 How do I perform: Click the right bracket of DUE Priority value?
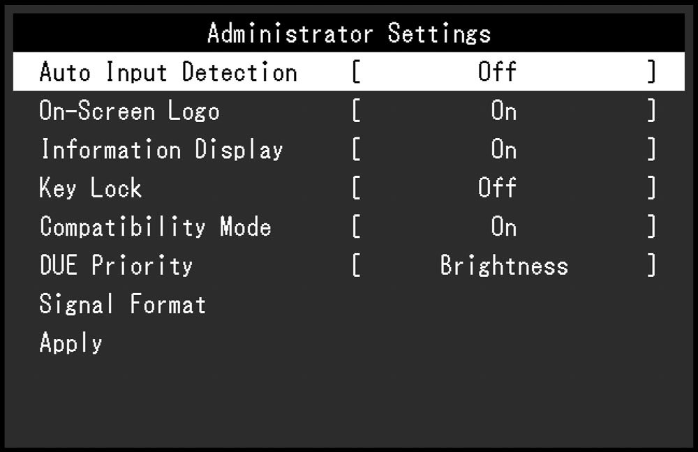(x=651, y=265)
